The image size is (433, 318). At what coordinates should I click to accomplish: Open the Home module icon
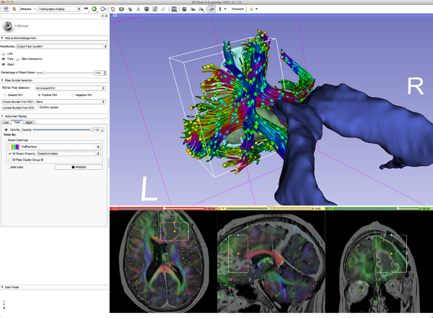[x=113, y=9]
